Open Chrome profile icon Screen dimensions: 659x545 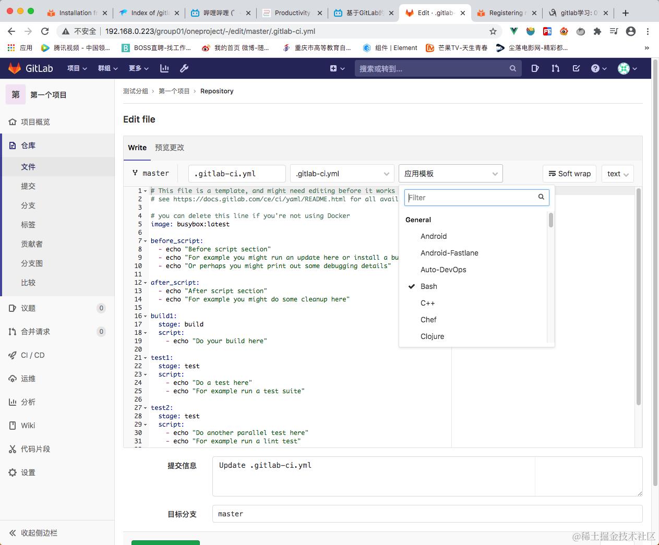[631, 31]
